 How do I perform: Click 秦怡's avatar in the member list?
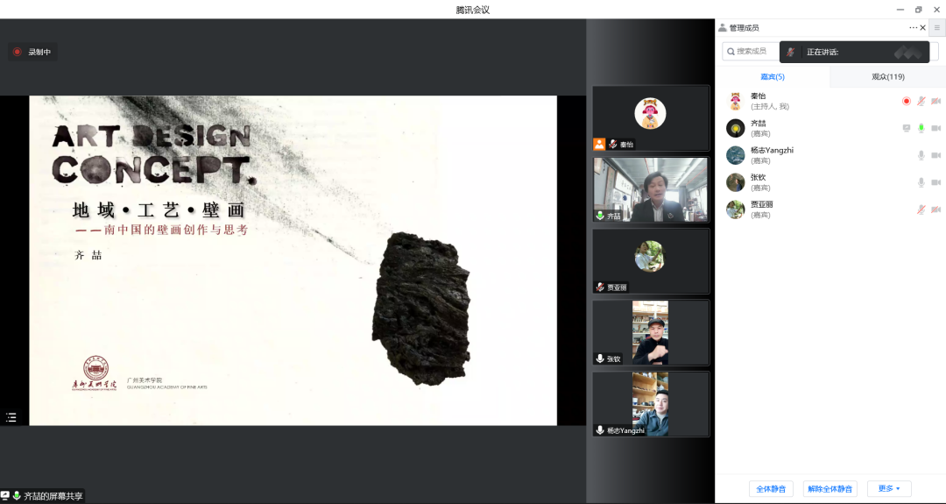(x=735, y=101)
